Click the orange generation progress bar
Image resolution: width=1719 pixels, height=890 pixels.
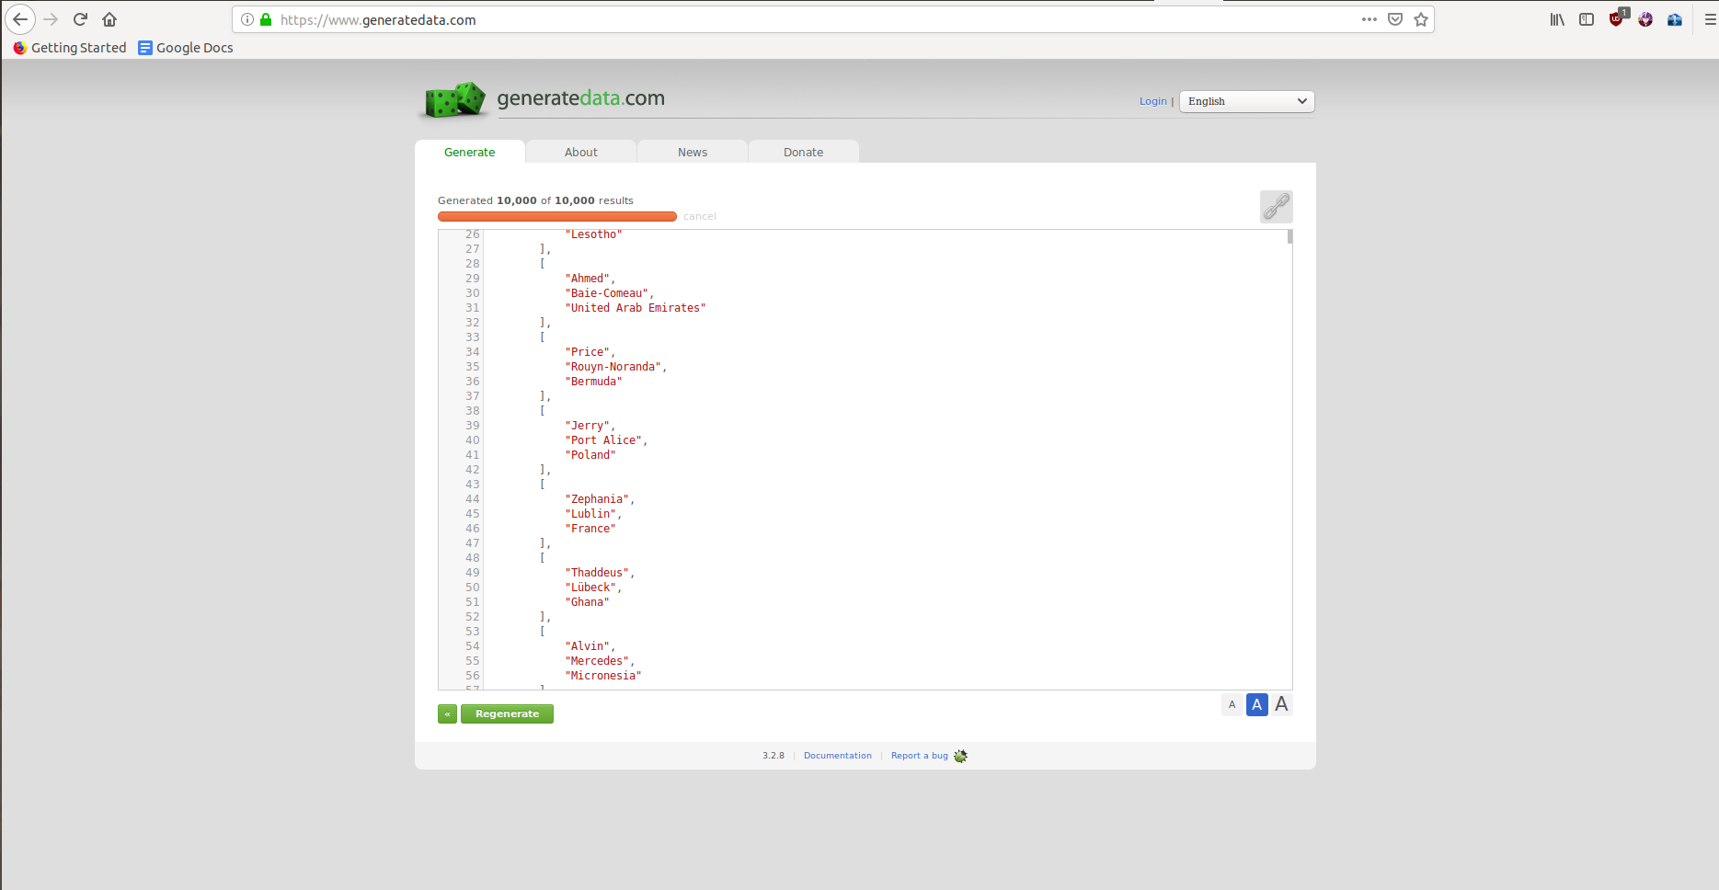(x=557, y=217)
